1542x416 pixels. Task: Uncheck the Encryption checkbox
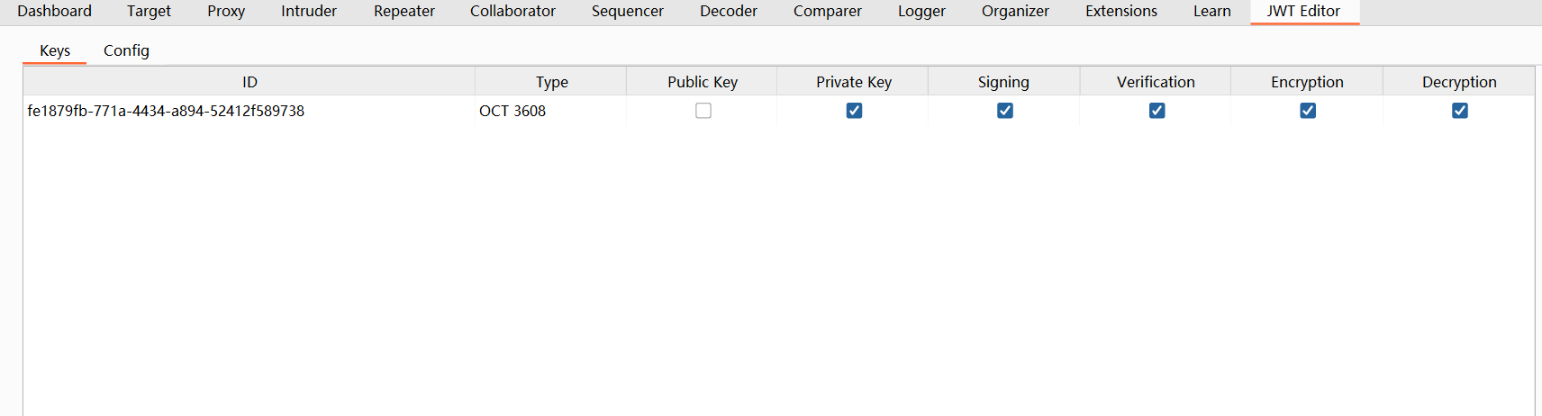[1308, 111]
